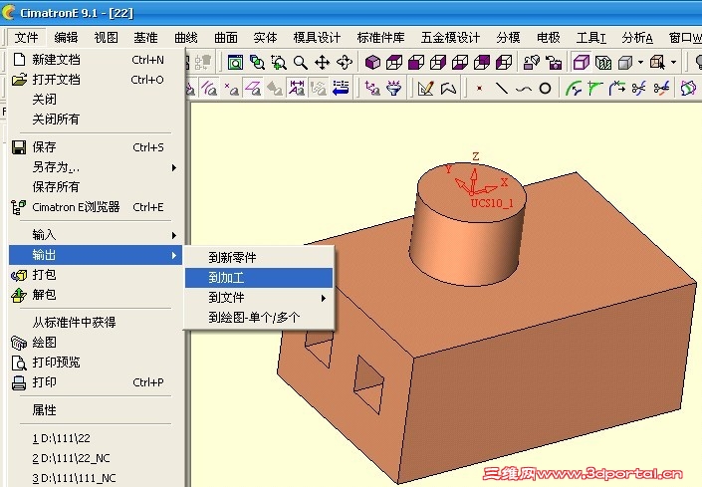Image resolution: width=702 pixels, height=487 pixels.
Task: Click the Zoom Window icon in toolbar
Action: (x=235, y=62)
